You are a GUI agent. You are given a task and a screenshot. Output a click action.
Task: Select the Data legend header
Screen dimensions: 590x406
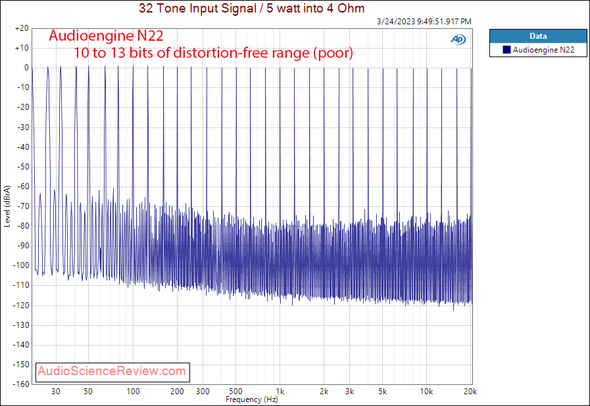tap(538, 36)
